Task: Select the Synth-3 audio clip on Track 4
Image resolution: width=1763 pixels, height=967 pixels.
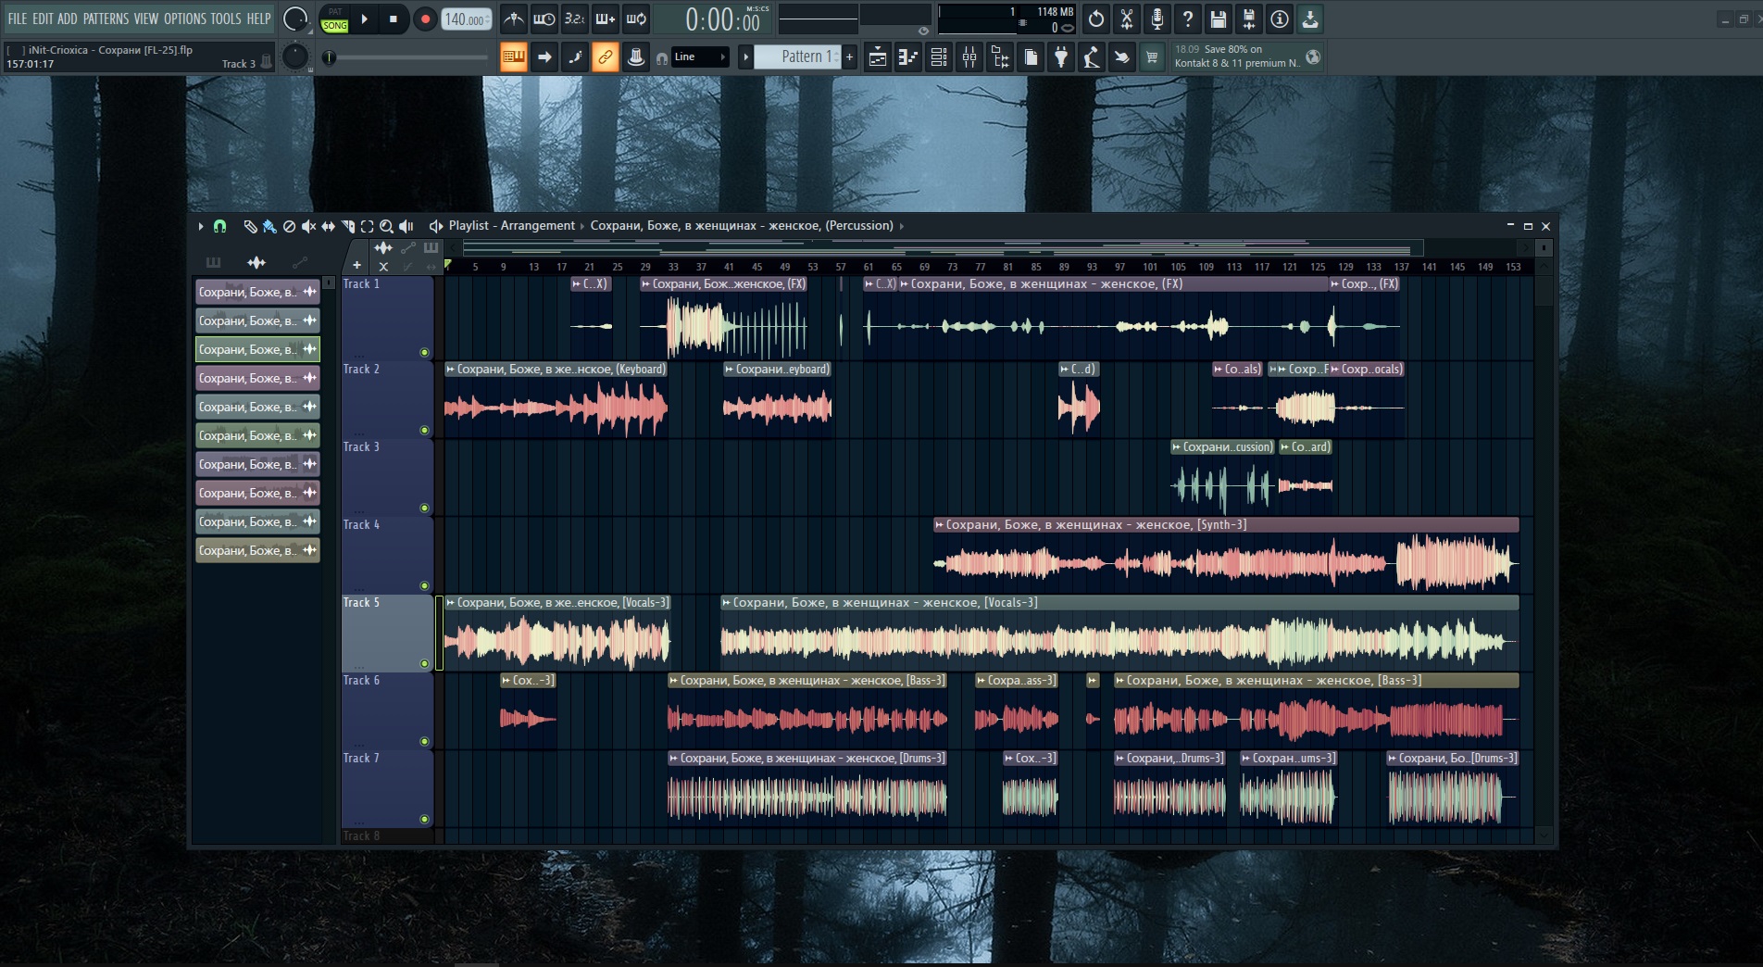Action: [x=1226, y=555]
